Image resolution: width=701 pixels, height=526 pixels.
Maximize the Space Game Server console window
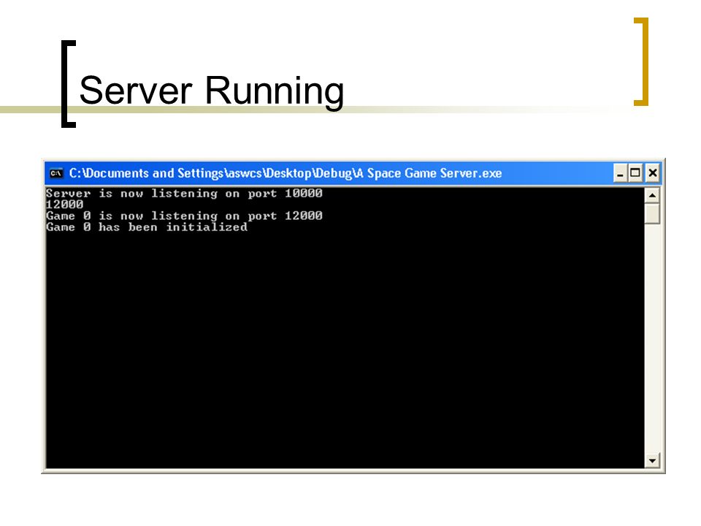(635, 173)
